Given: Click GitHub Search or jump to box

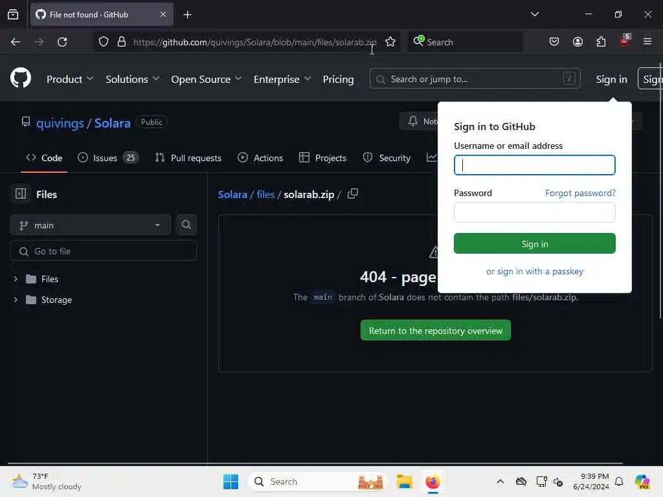Looking at the screenshot, I should [x=475, y=79].
